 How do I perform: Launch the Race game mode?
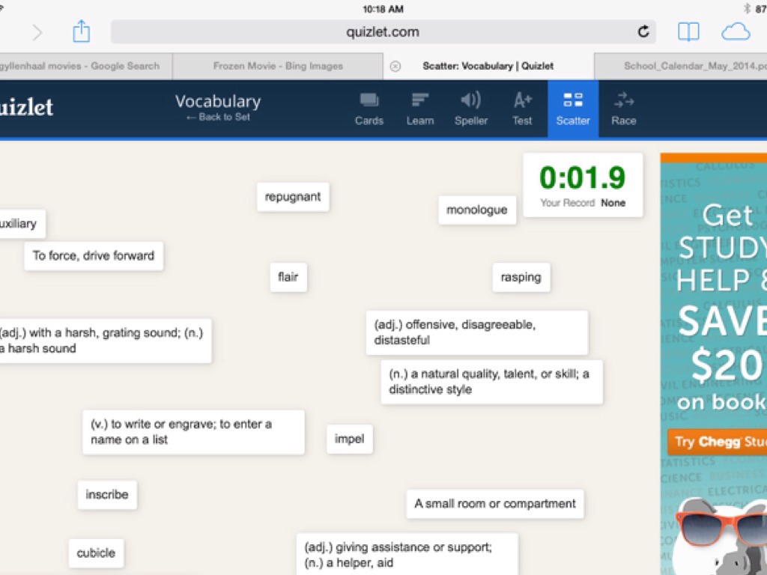pyautogui.click(x=623, y=109)
